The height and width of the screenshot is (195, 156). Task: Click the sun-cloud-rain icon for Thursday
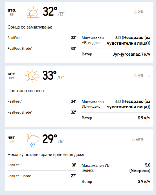point(32,139)
